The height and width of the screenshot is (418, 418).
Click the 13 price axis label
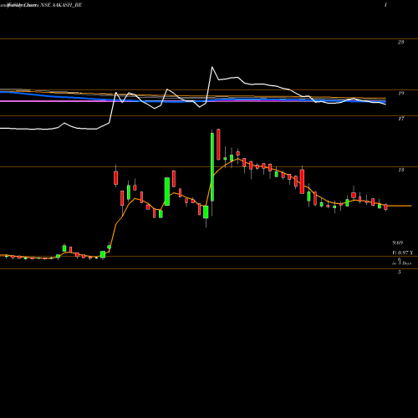[x=400, y=170]
